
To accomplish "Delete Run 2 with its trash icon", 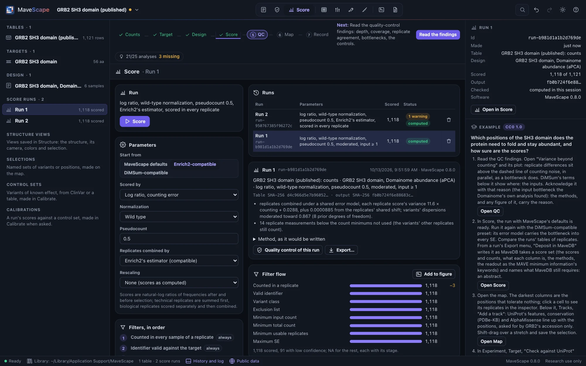I will [x=449, y=120].
